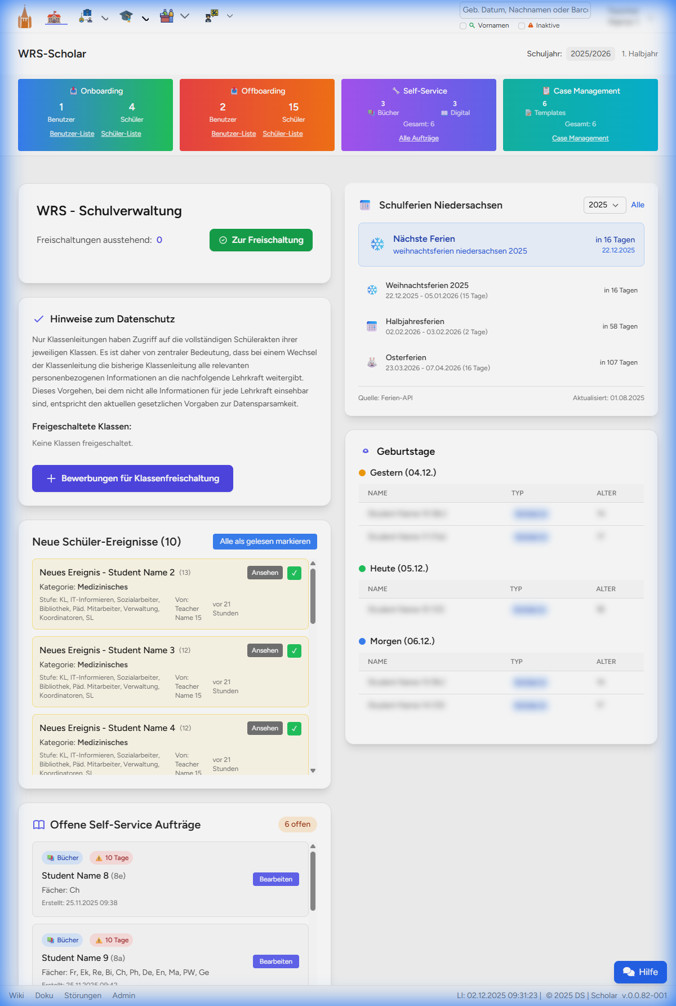
Task: Click the Halbjahresferien calendar icon
Action: click(372, 326)
